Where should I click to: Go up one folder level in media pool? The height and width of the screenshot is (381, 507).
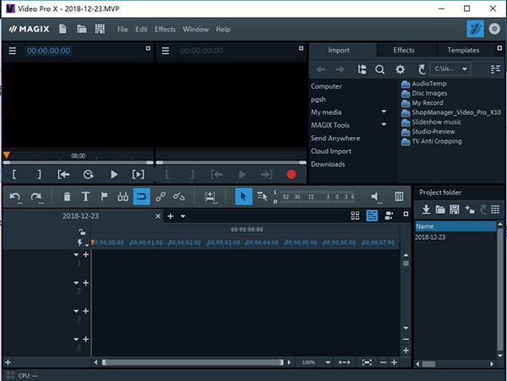click(x=421, y=69)
